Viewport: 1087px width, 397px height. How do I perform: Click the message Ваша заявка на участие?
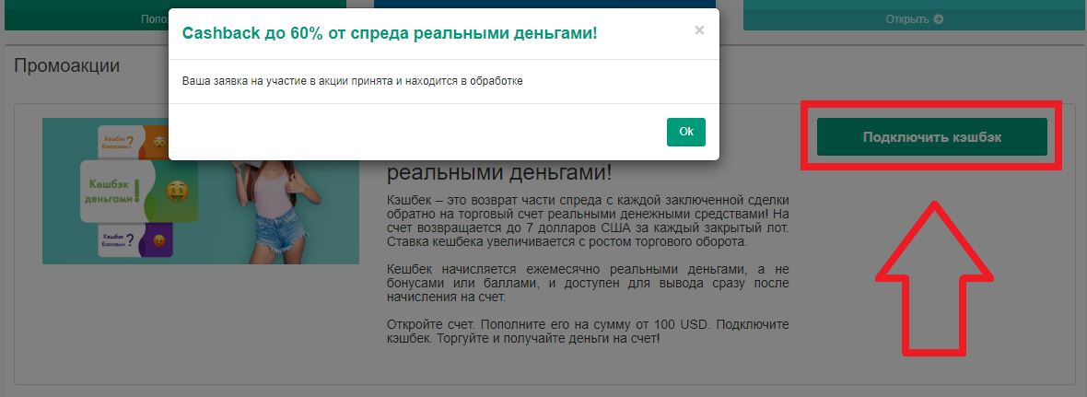353,81
